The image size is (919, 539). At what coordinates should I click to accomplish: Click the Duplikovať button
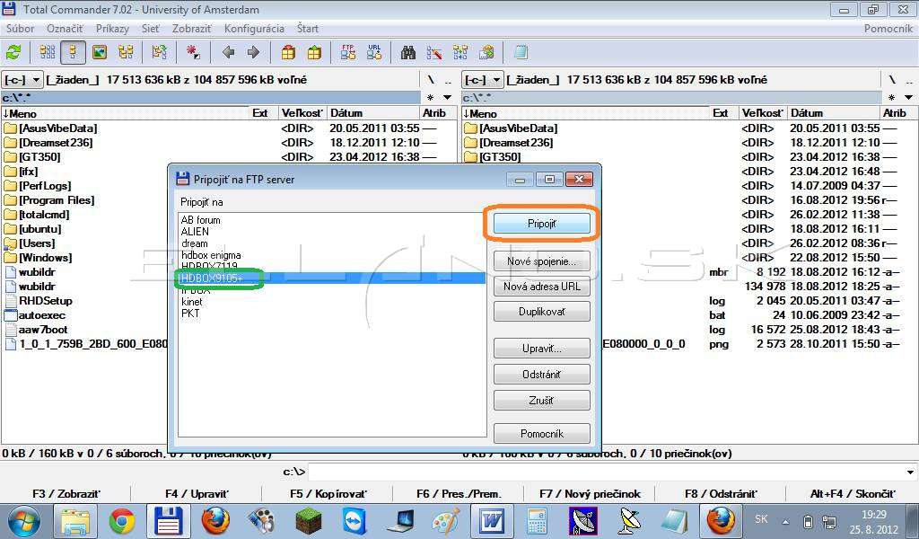tap(541, 312)
